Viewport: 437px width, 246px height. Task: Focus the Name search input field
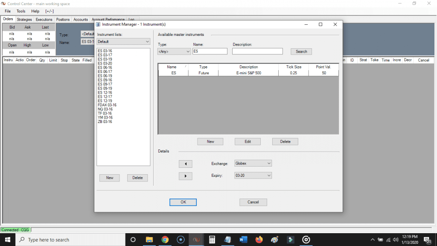[210, 51]
